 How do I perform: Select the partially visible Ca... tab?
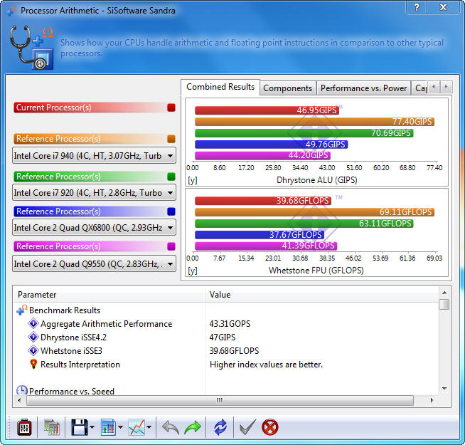[419, 88]
